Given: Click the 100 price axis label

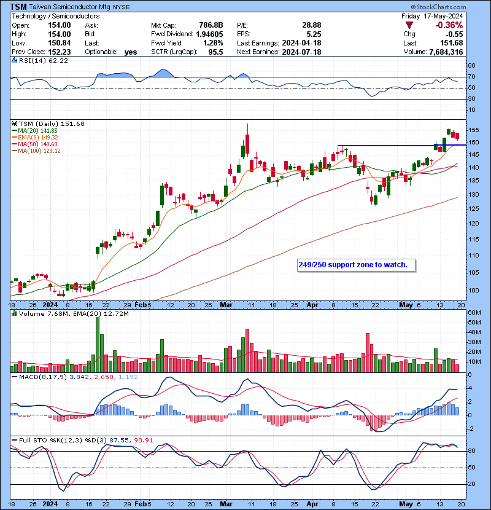Looking at the screenshot, I should [x=474, y=290].
